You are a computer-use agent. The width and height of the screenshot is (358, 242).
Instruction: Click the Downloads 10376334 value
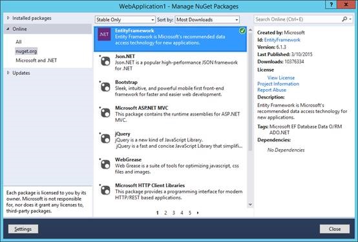point(294,61)
